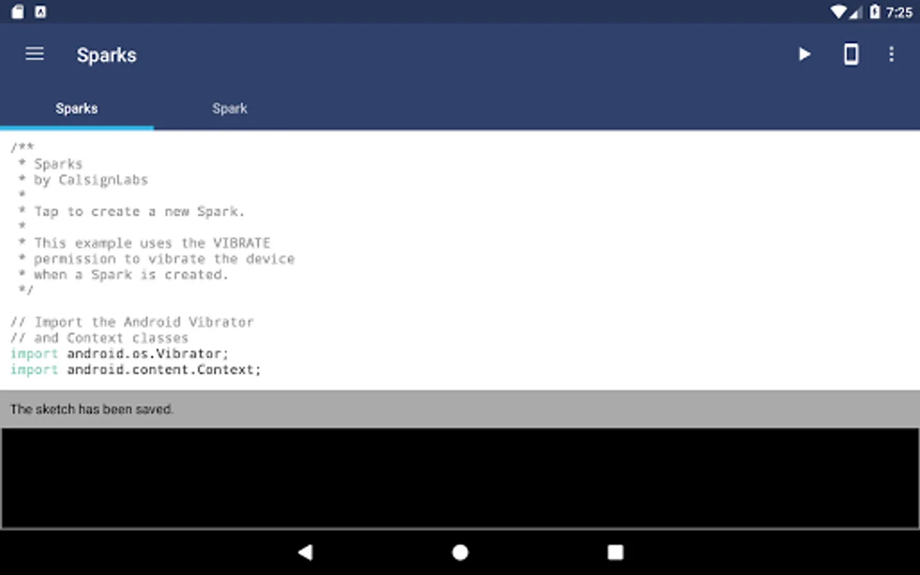Tap the battery status icon
Viewport: 920px width, 575px height.
click(x=875, y=12)
